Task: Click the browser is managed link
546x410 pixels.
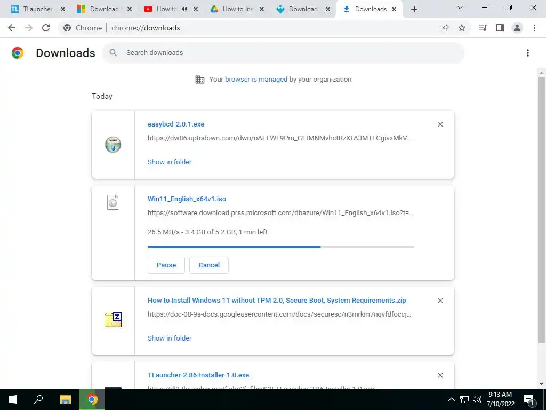Action: (256, 80)
